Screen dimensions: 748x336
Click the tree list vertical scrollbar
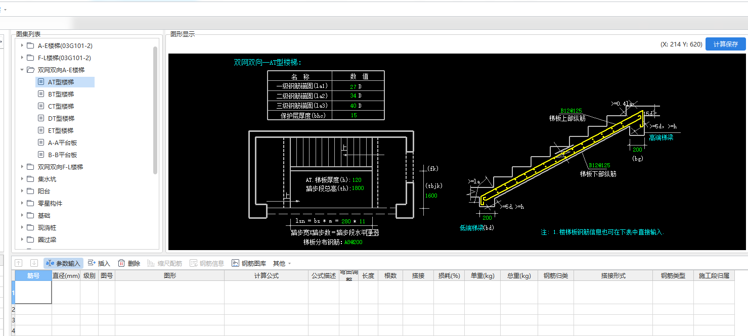(x=155, y=110)
